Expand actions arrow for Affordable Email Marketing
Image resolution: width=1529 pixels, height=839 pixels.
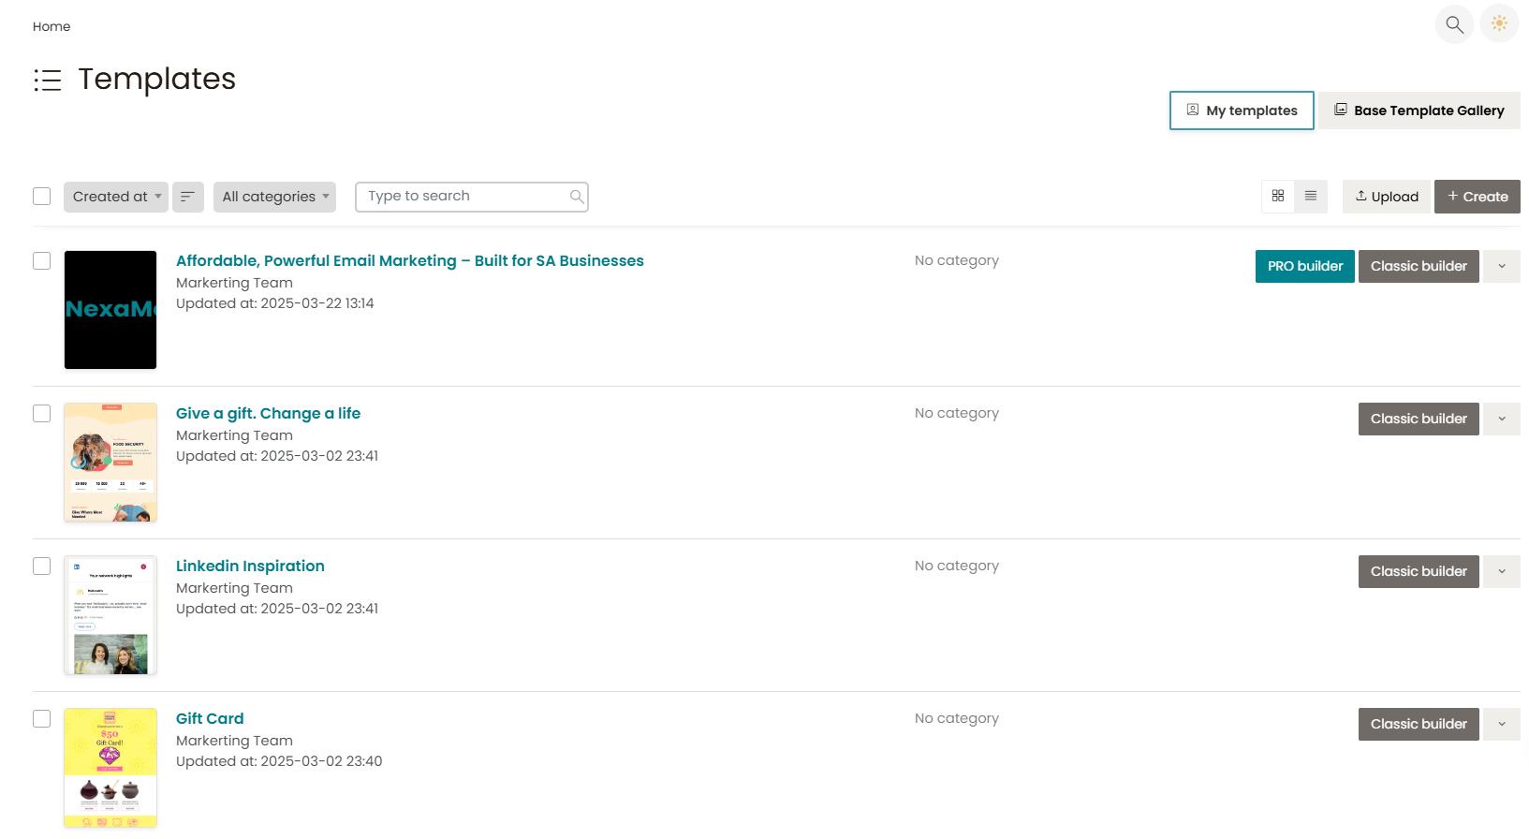1502,266
